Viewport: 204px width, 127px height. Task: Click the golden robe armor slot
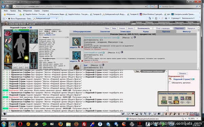(x=8, y=58)
